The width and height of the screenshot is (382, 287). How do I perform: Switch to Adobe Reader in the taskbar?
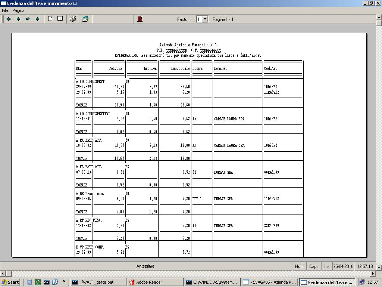pyautogui.click(x=156, y=282)
